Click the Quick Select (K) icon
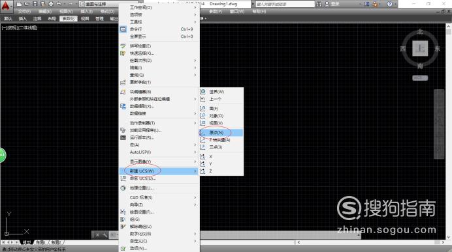 pos(123,53)
